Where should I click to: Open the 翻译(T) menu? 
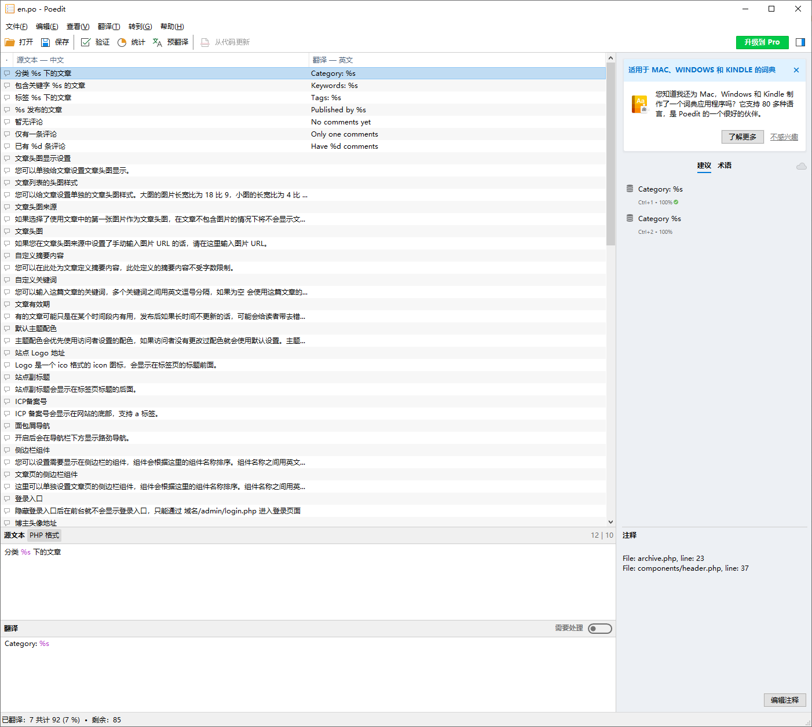109,27
